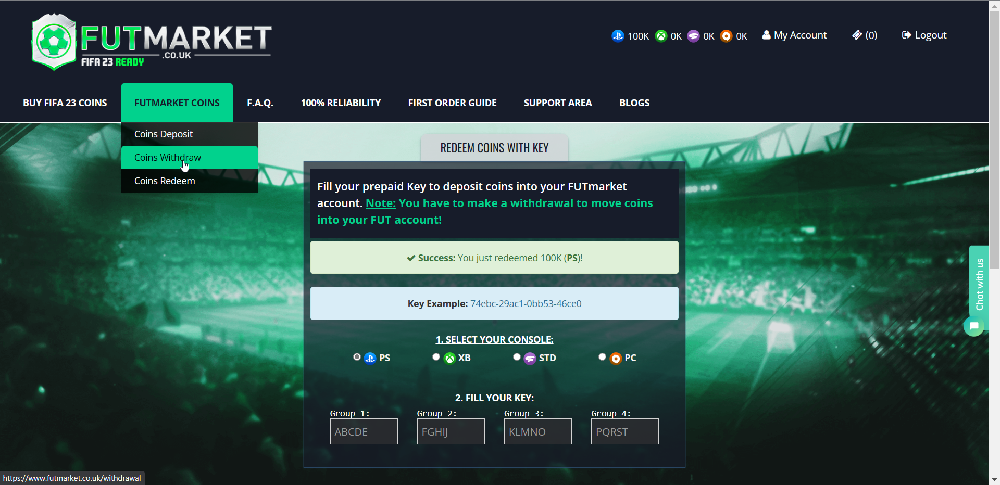
Task: Focus the Group 3 key input field
Action: click(x=538, y=431)
